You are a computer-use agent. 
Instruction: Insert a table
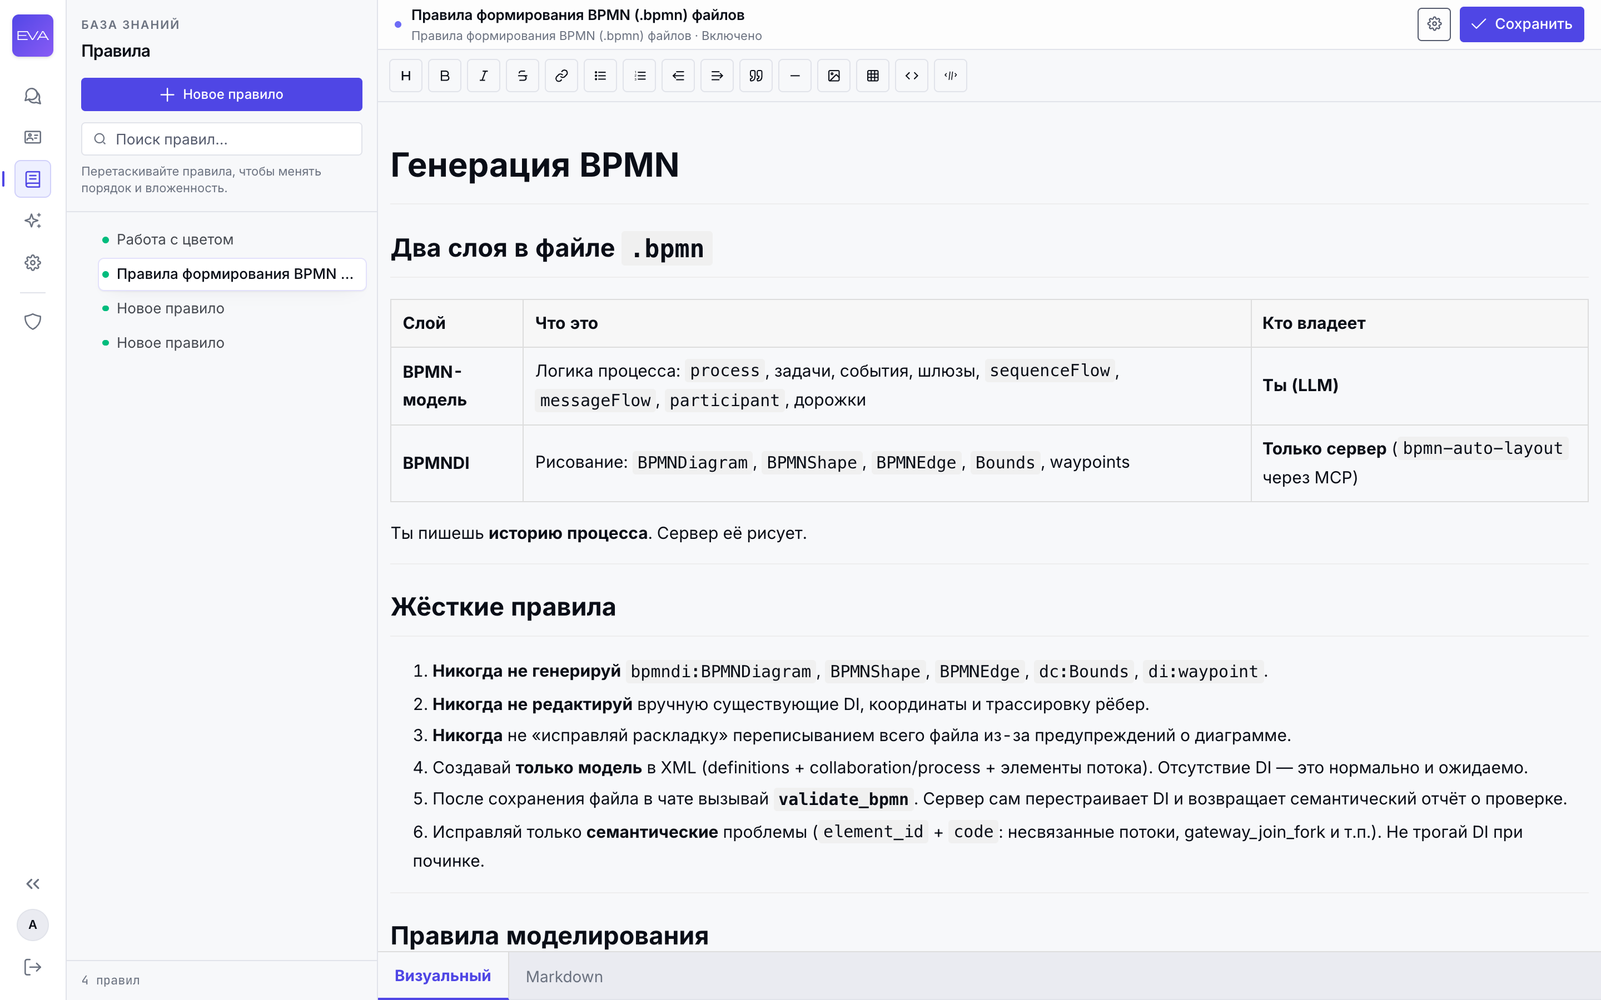pyautogui.click(x=873, y=76)
